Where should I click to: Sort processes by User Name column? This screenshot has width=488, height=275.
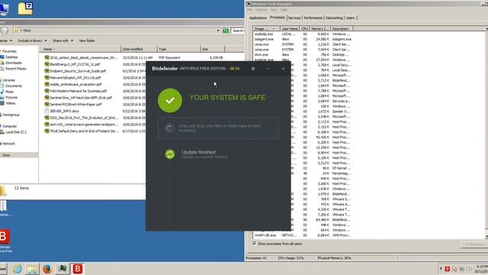click(x=290, y=29)
